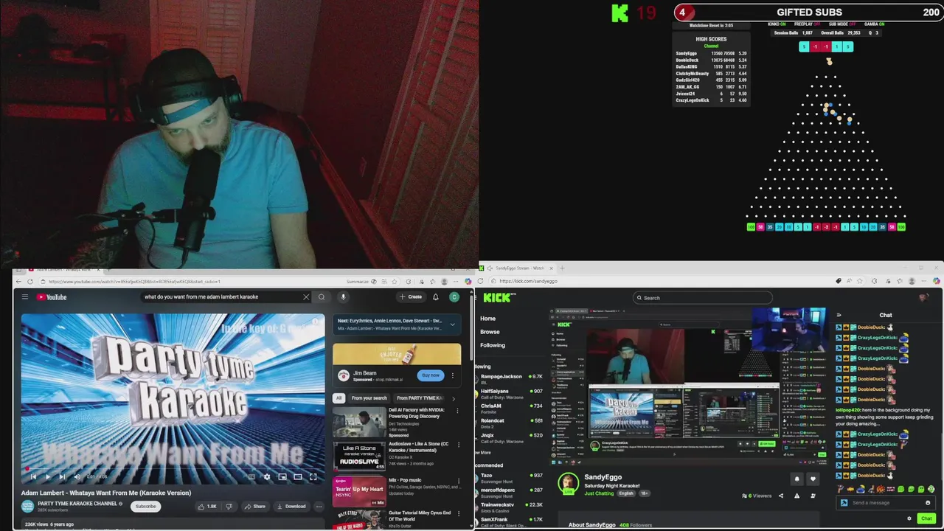
Task: Open the YouTube player settings gear
Action: coord(267,477)
